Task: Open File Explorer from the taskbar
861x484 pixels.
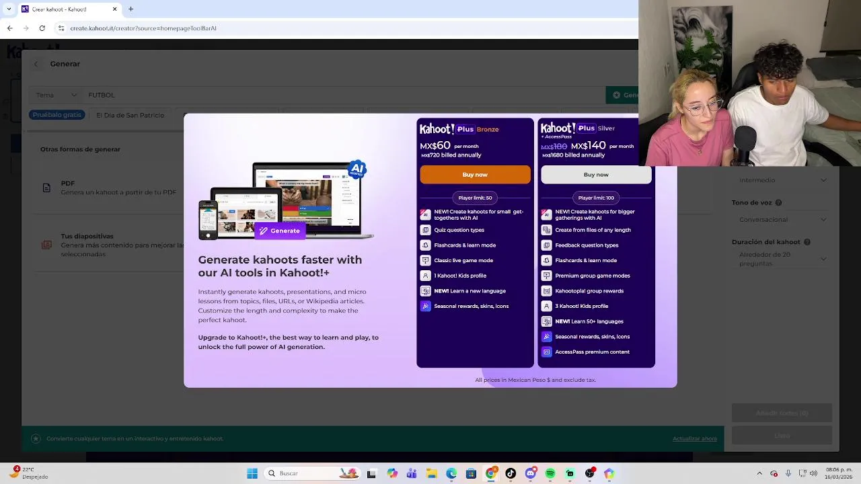Action: pyautogui.click(x=431, y=473)
